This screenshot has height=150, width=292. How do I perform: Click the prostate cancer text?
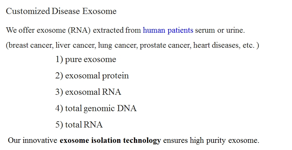166,45
